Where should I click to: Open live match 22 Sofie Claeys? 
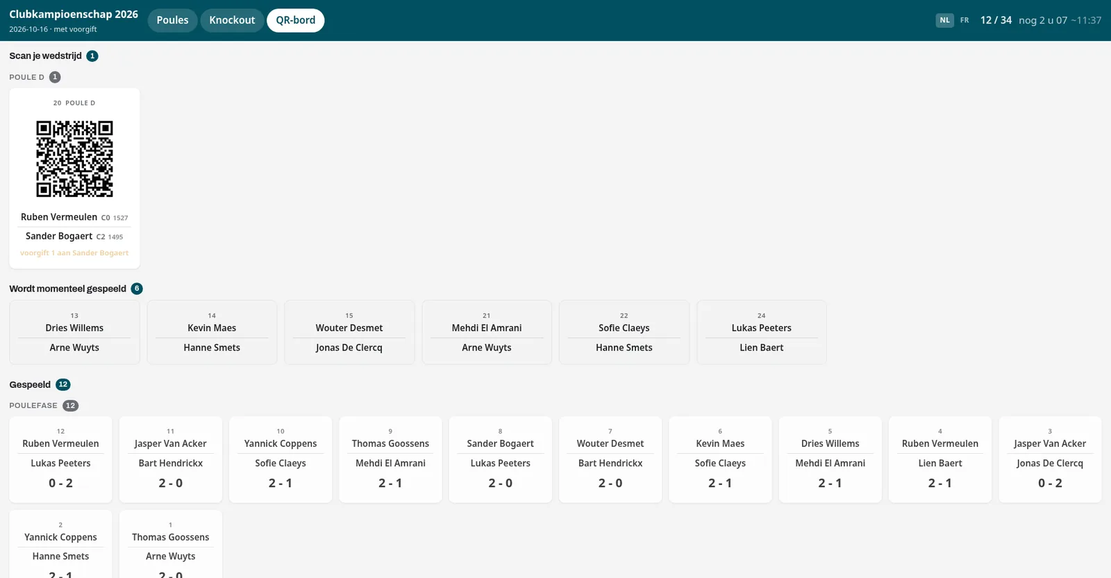tap(624, 332)
